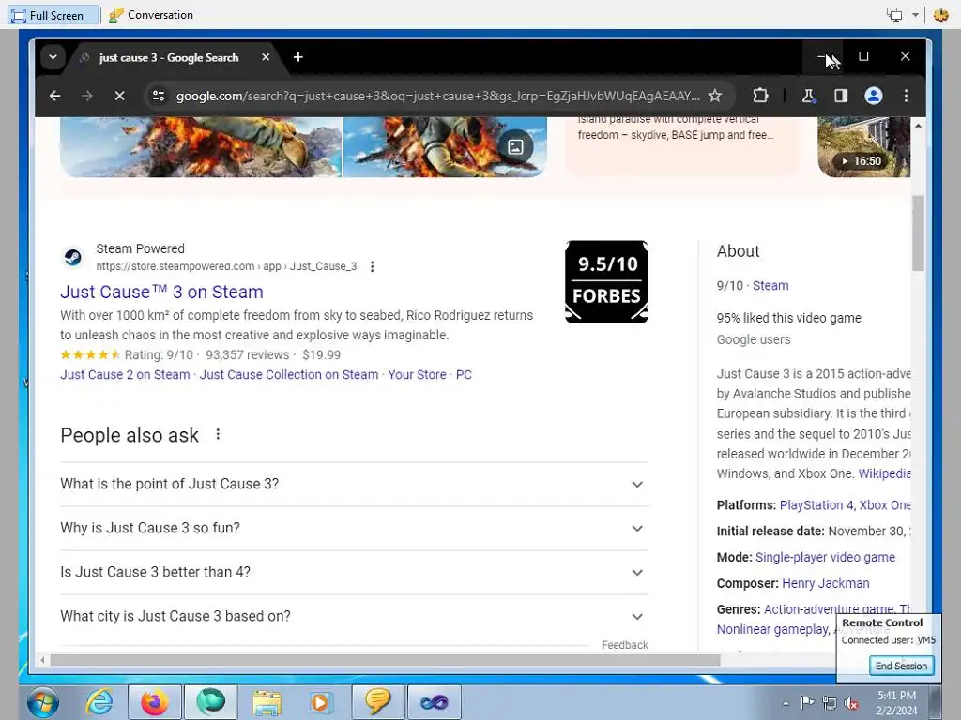This screenshot has width=961, height=720.
Task: Open Just Cause 3 on Steam link
Action: [161, 292]
